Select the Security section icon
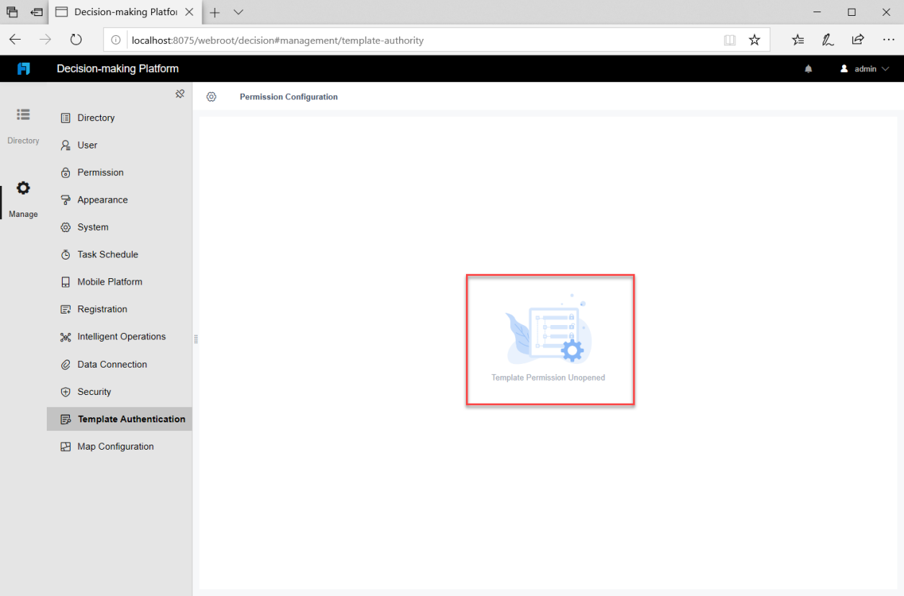Screen dimensions: 904x596 pyautogui.click(x=65, y=391)
